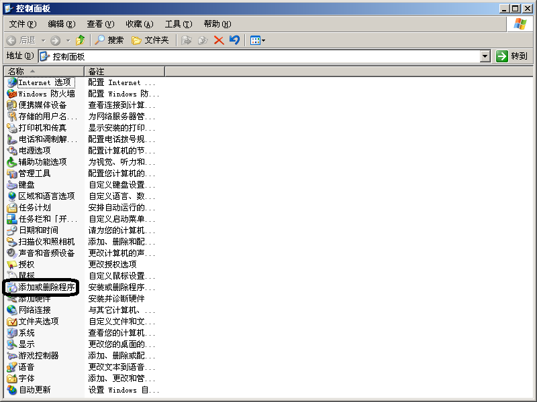Open 添加或删除程序 (Add or Remove Programs)
This screenshot has width=537, height=402.
pos(43,287)
